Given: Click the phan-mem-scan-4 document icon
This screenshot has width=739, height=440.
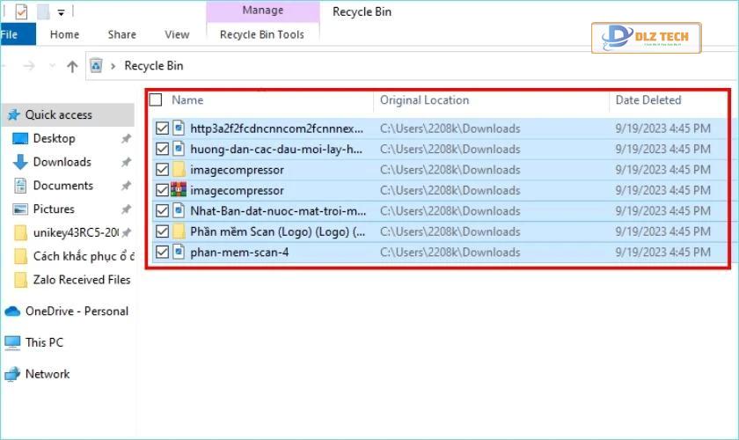Looking at the screenshot, I should pyautogui.click(x=179, y=252).
